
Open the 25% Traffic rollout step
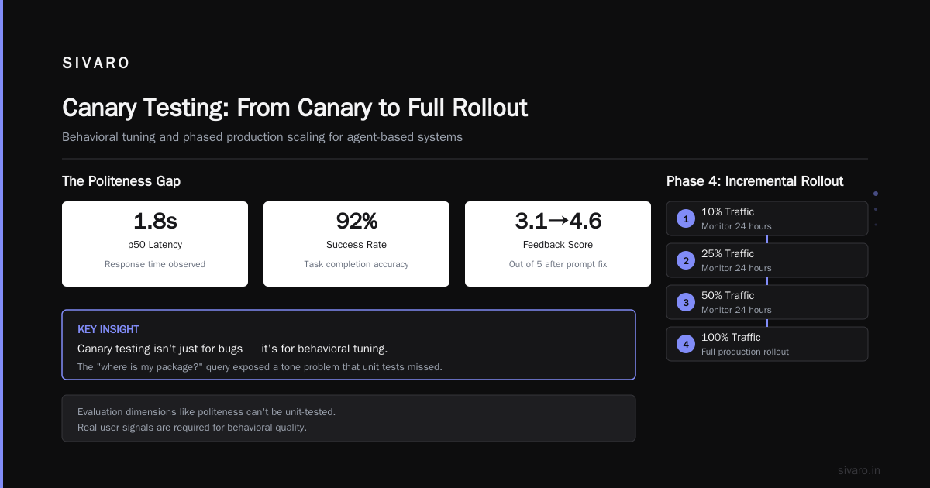pyautogui.click(x=767, y=260)
